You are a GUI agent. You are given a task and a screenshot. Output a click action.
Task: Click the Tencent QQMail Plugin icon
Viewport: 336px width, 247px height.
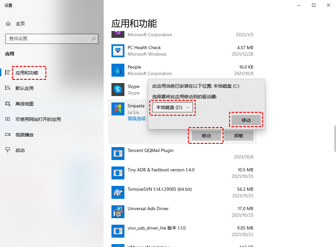118,154
